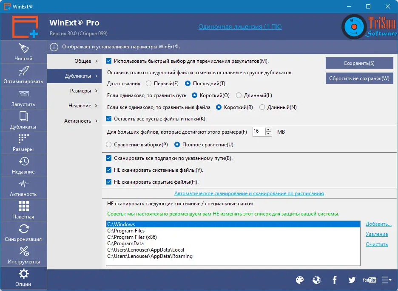The image size is (398, 291).
Task: Switch to the Дубликаты options tab
Action: click(74, 76)
